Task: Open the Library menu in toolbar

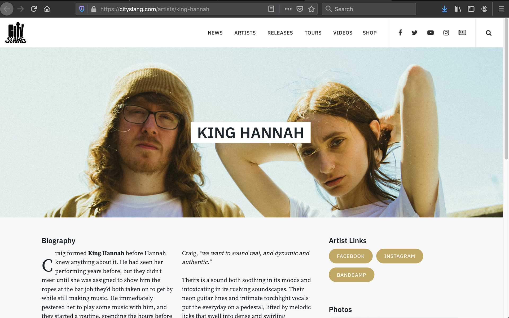Action: point(458,9)
